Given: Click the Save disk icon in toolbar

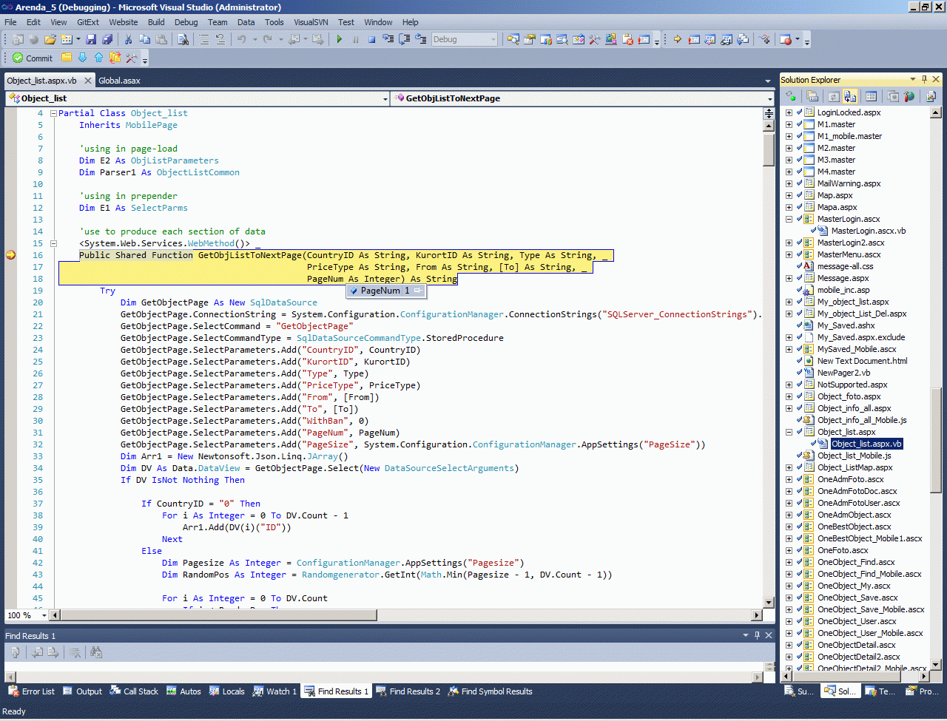Looking at the screenshot, I should click(x=91, y=39).
